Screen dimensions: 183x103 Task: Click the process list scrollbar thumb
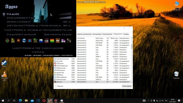click(x=132, y=46)
